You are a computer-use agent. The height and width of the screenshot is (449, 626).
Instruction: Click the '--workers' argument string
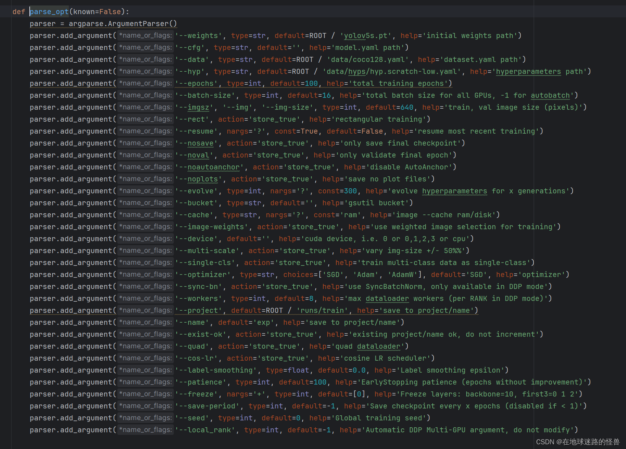(199, 298)
